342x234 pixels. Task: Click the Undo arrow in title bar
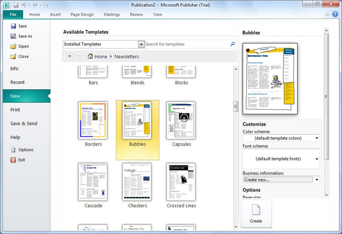coord(24,5)
